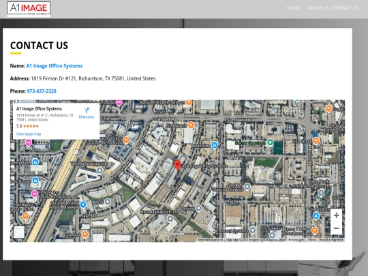Viewport: 368px width, 276px height.
Task: Zoom in the map with plus button
Action: [336, 215]
